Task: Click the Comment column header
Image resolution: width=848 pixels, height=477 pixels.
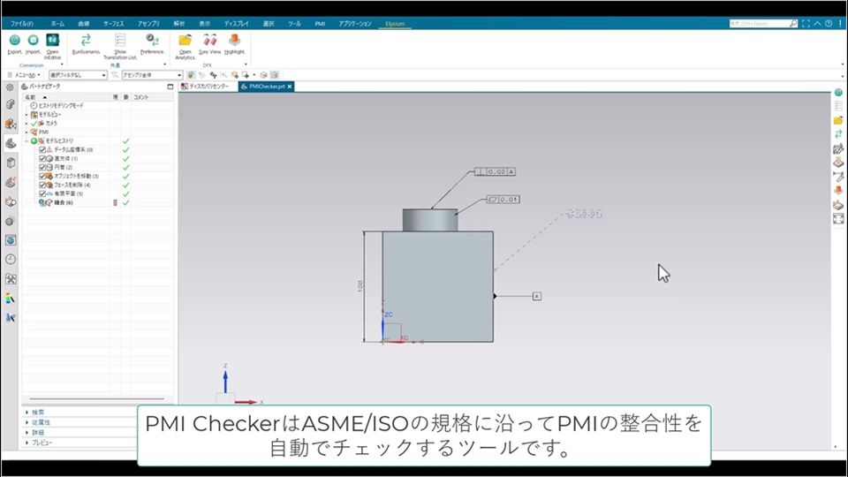Action: [x=141, y=97]
